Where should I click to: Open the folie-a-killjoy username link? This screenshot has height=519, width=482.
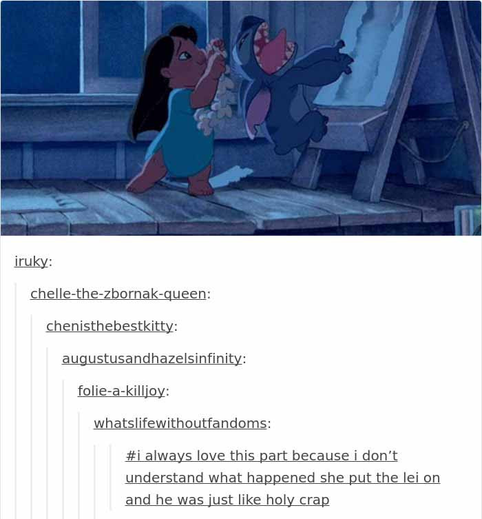(x=121, y=391)
